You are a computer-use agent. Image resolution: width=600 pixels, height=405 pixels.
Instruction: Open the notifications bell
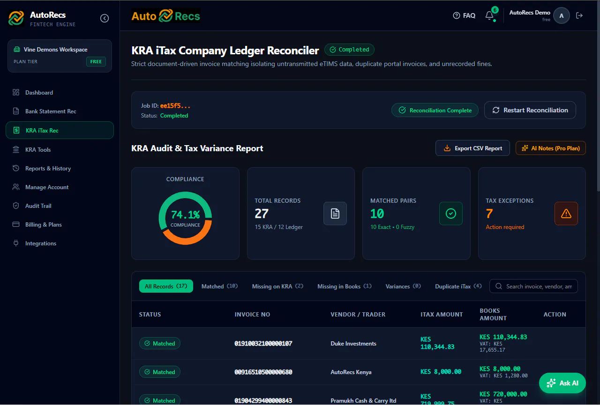[x=489, y=15]
